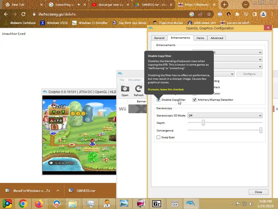Open the Malware Database bookmark
This screenshot has height=209, width=278.
(23, 23)
